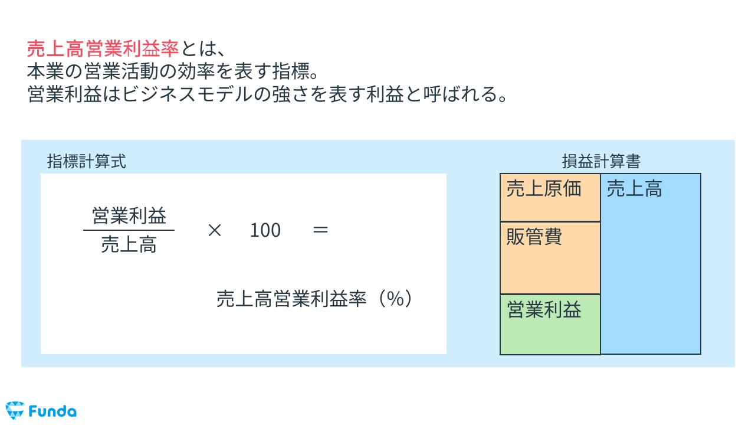This screenshot has width=755, height=425.
Task: Click the green 営業利益 box
Action: (x=550, y=324)
